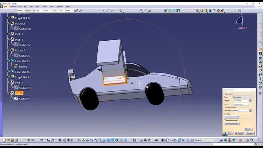Image resolution: width=263 pixels, height=148 pixels.
Task: Expand the EdgeFillet.13 tree node
Action: point(8,77)
